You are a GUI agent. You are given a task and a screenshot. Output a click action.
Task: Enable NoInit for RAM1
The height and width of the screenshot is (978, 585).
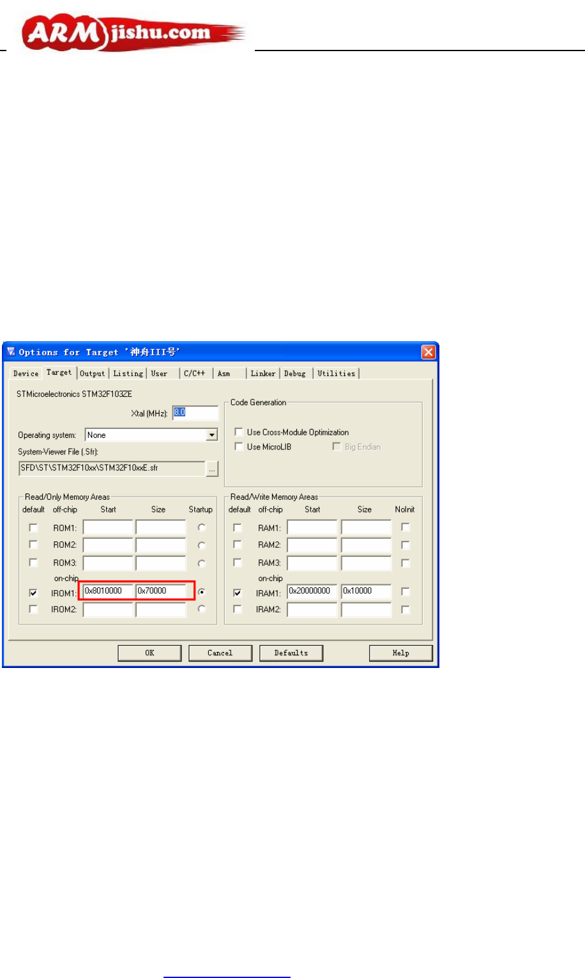405,527
